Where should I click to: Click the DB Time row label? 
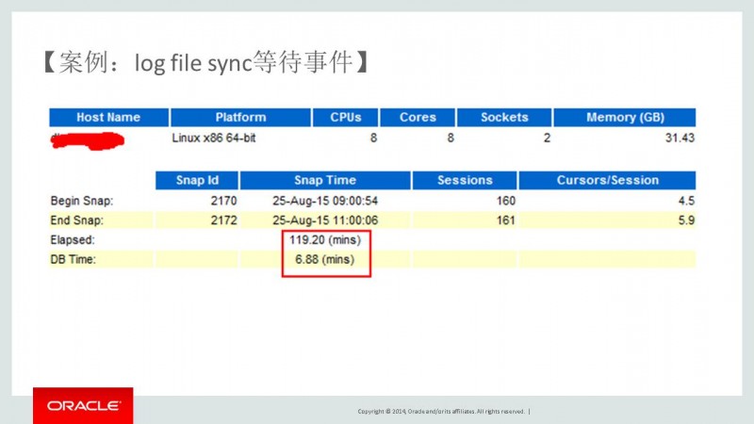pos(74,260)
